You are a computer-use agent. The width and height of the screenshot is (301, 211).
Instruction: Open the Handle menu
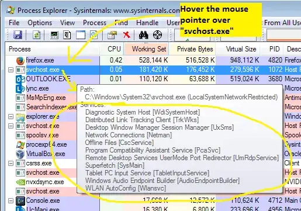[147, 23]
